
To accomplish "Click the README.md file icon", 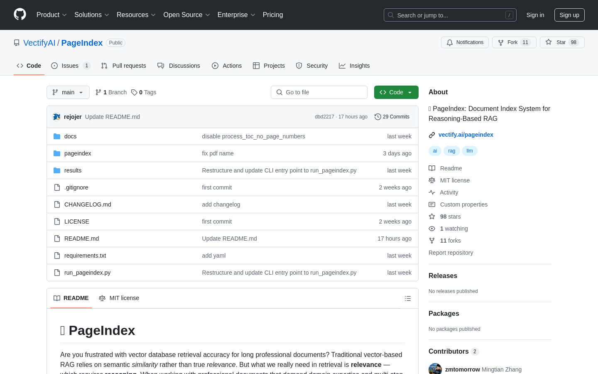I will pos(57,239).
